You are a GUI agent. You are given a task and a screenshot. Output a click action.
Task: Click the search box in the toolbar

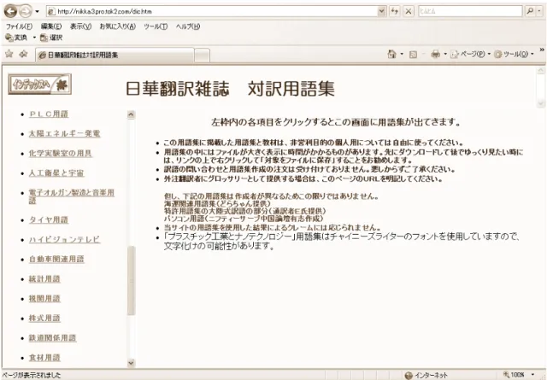coord(470,11)
